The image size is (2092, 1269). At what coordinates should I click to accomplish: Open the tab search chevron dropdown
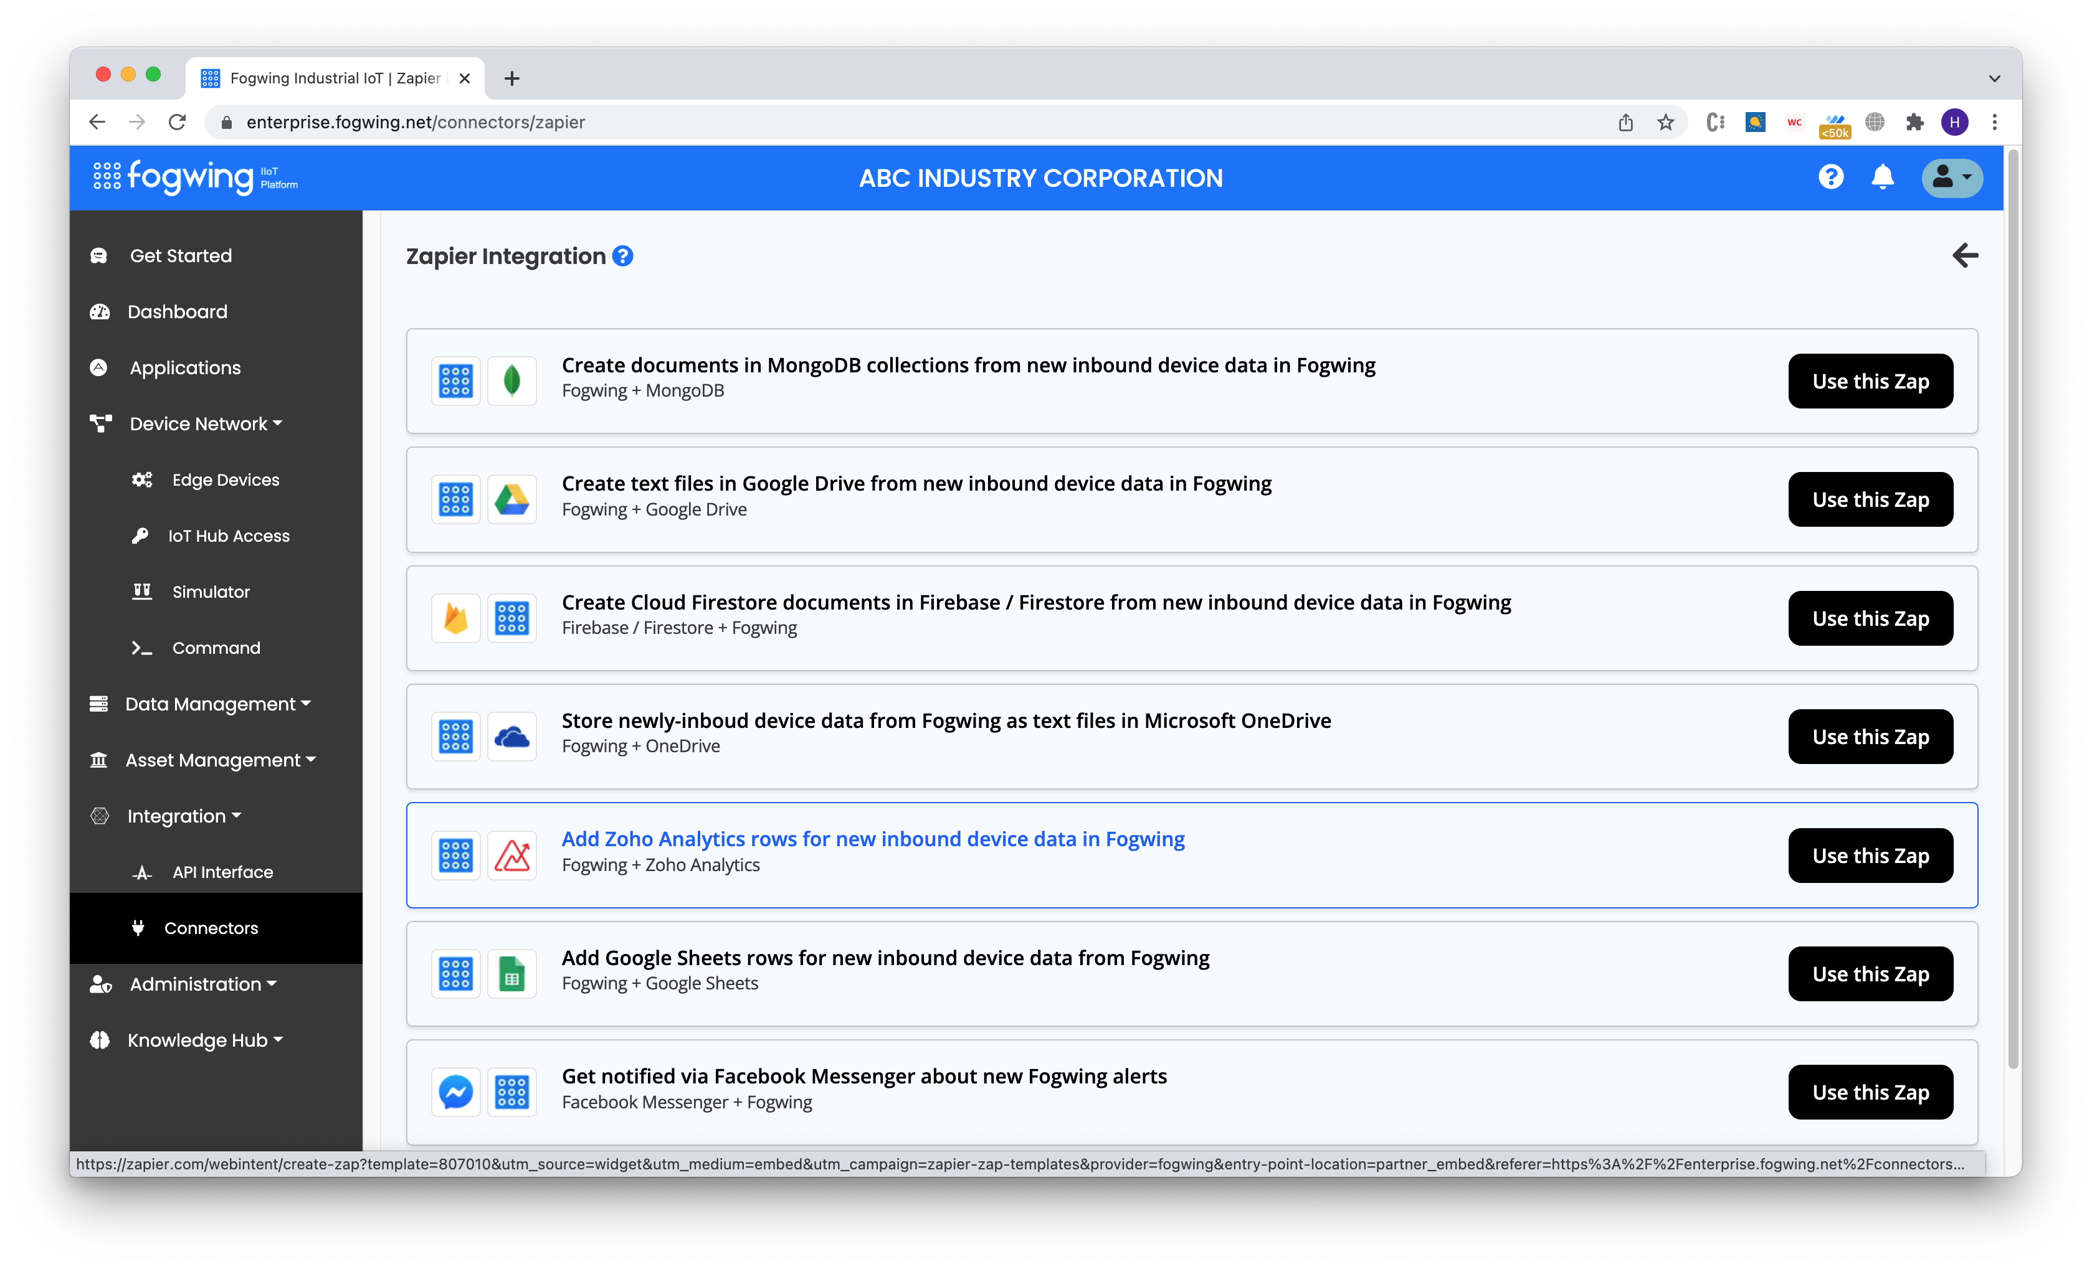(1994, 78)
